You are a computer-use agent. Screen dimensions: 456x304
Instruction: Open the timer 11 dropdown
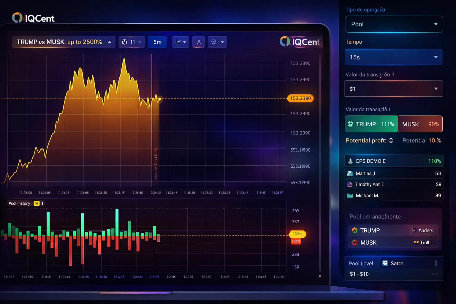pyautogui.click(x=132, y=42)
